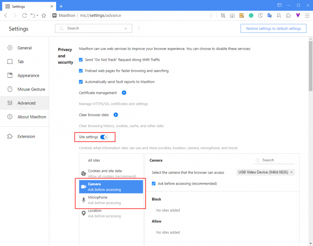Click 'Manage HTTPS/SSL certificates and settings' text
Viewport: 313px width, 246px height.
click(113, 104)
